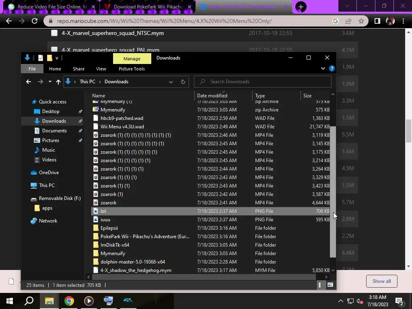
Task: Open OneDrive in the navigation pane
Action: tap(49, 173)
